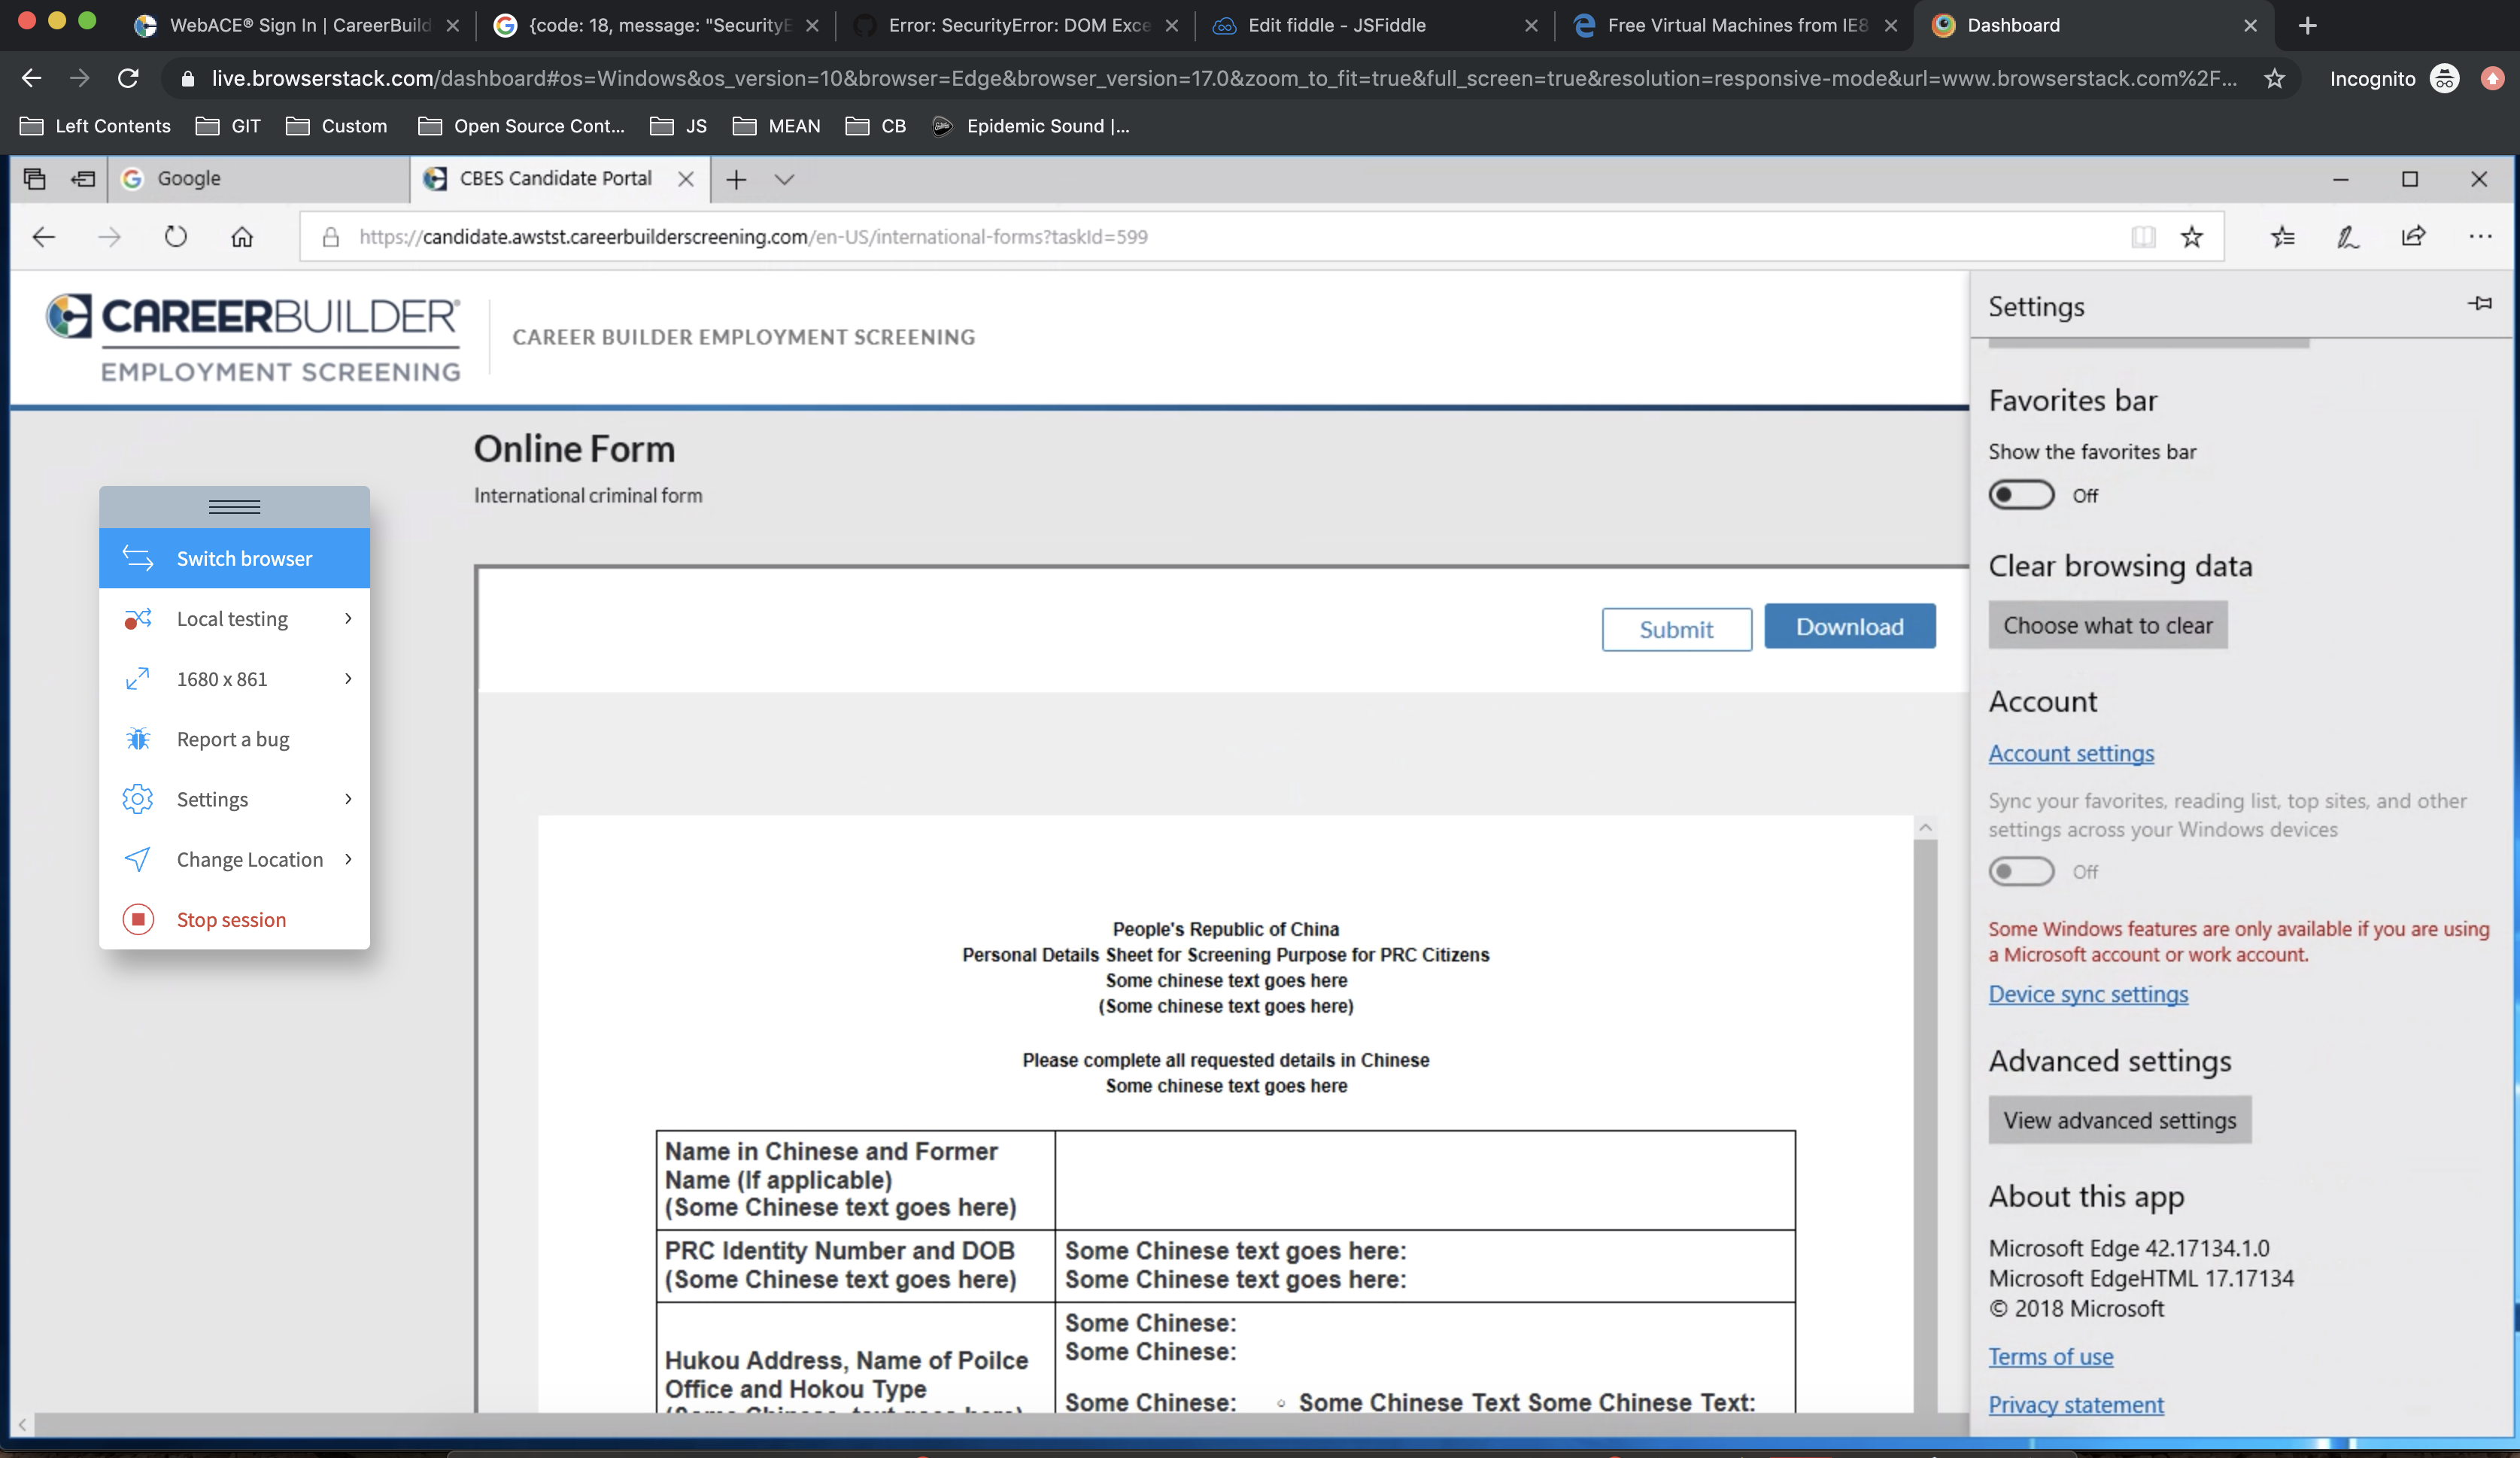Viewport: 2520px width, 1458px height.
Task: Go back in Chrome toolbar
Action: [x=31, y=78]
